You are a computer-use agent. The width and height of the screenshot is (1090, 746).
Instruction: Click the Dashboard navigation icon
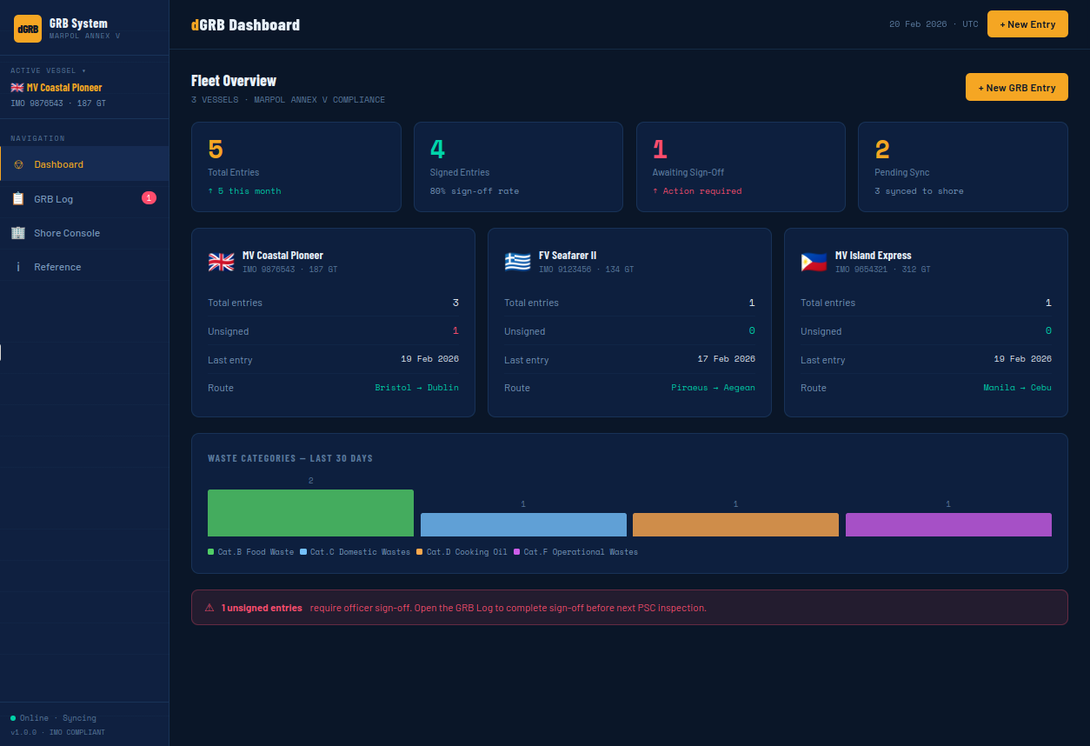pos(18,164)
